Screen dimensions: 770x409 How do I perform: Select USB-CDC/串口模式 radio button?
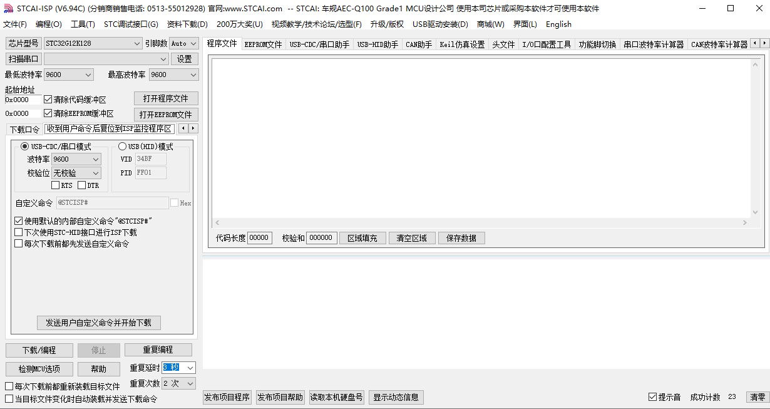pyautogui.click(x=24, y=147)
